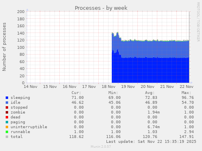Click the '15 Nov' x-axis label
Image resolution: width=202 pixels, height=151 pixels.
click(x=50, y=87)
